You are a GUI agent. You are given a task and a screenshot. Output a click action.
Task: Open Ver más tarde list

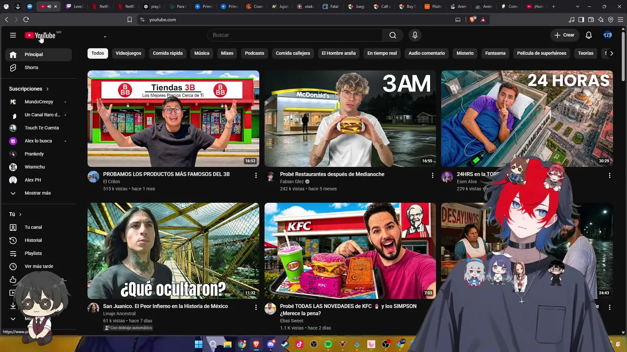[x=39, y=266]
